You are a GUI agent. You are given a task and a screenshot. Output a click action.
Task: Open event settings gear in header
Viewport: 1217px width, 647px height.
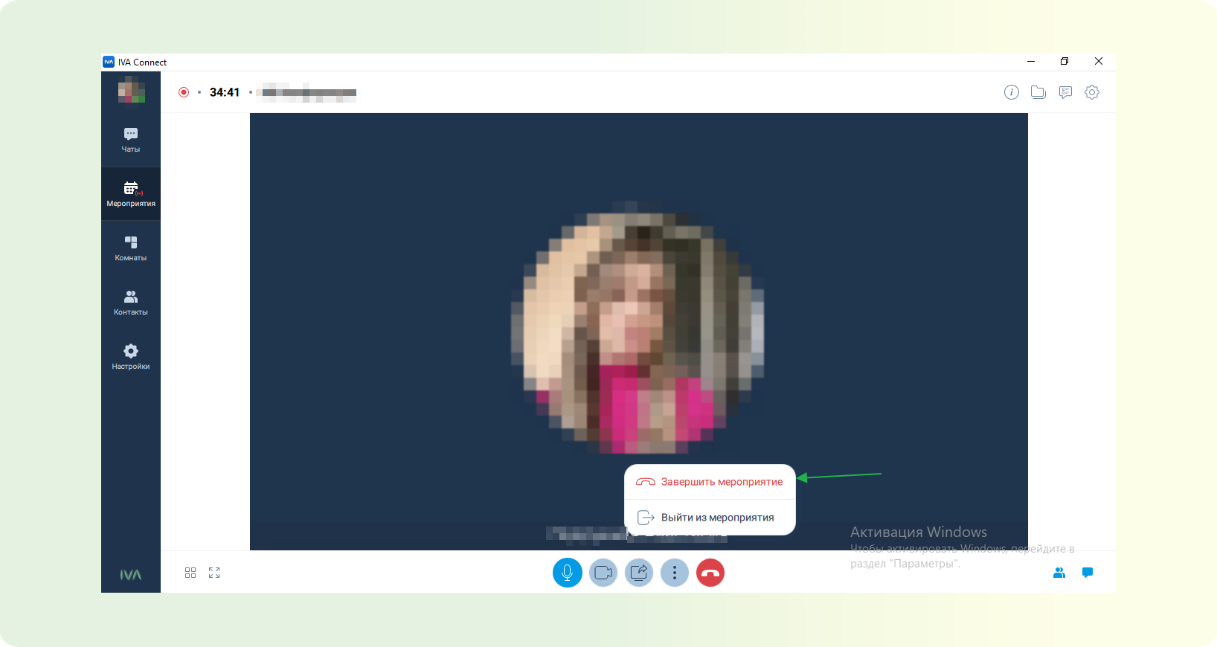coord(1092,92)
